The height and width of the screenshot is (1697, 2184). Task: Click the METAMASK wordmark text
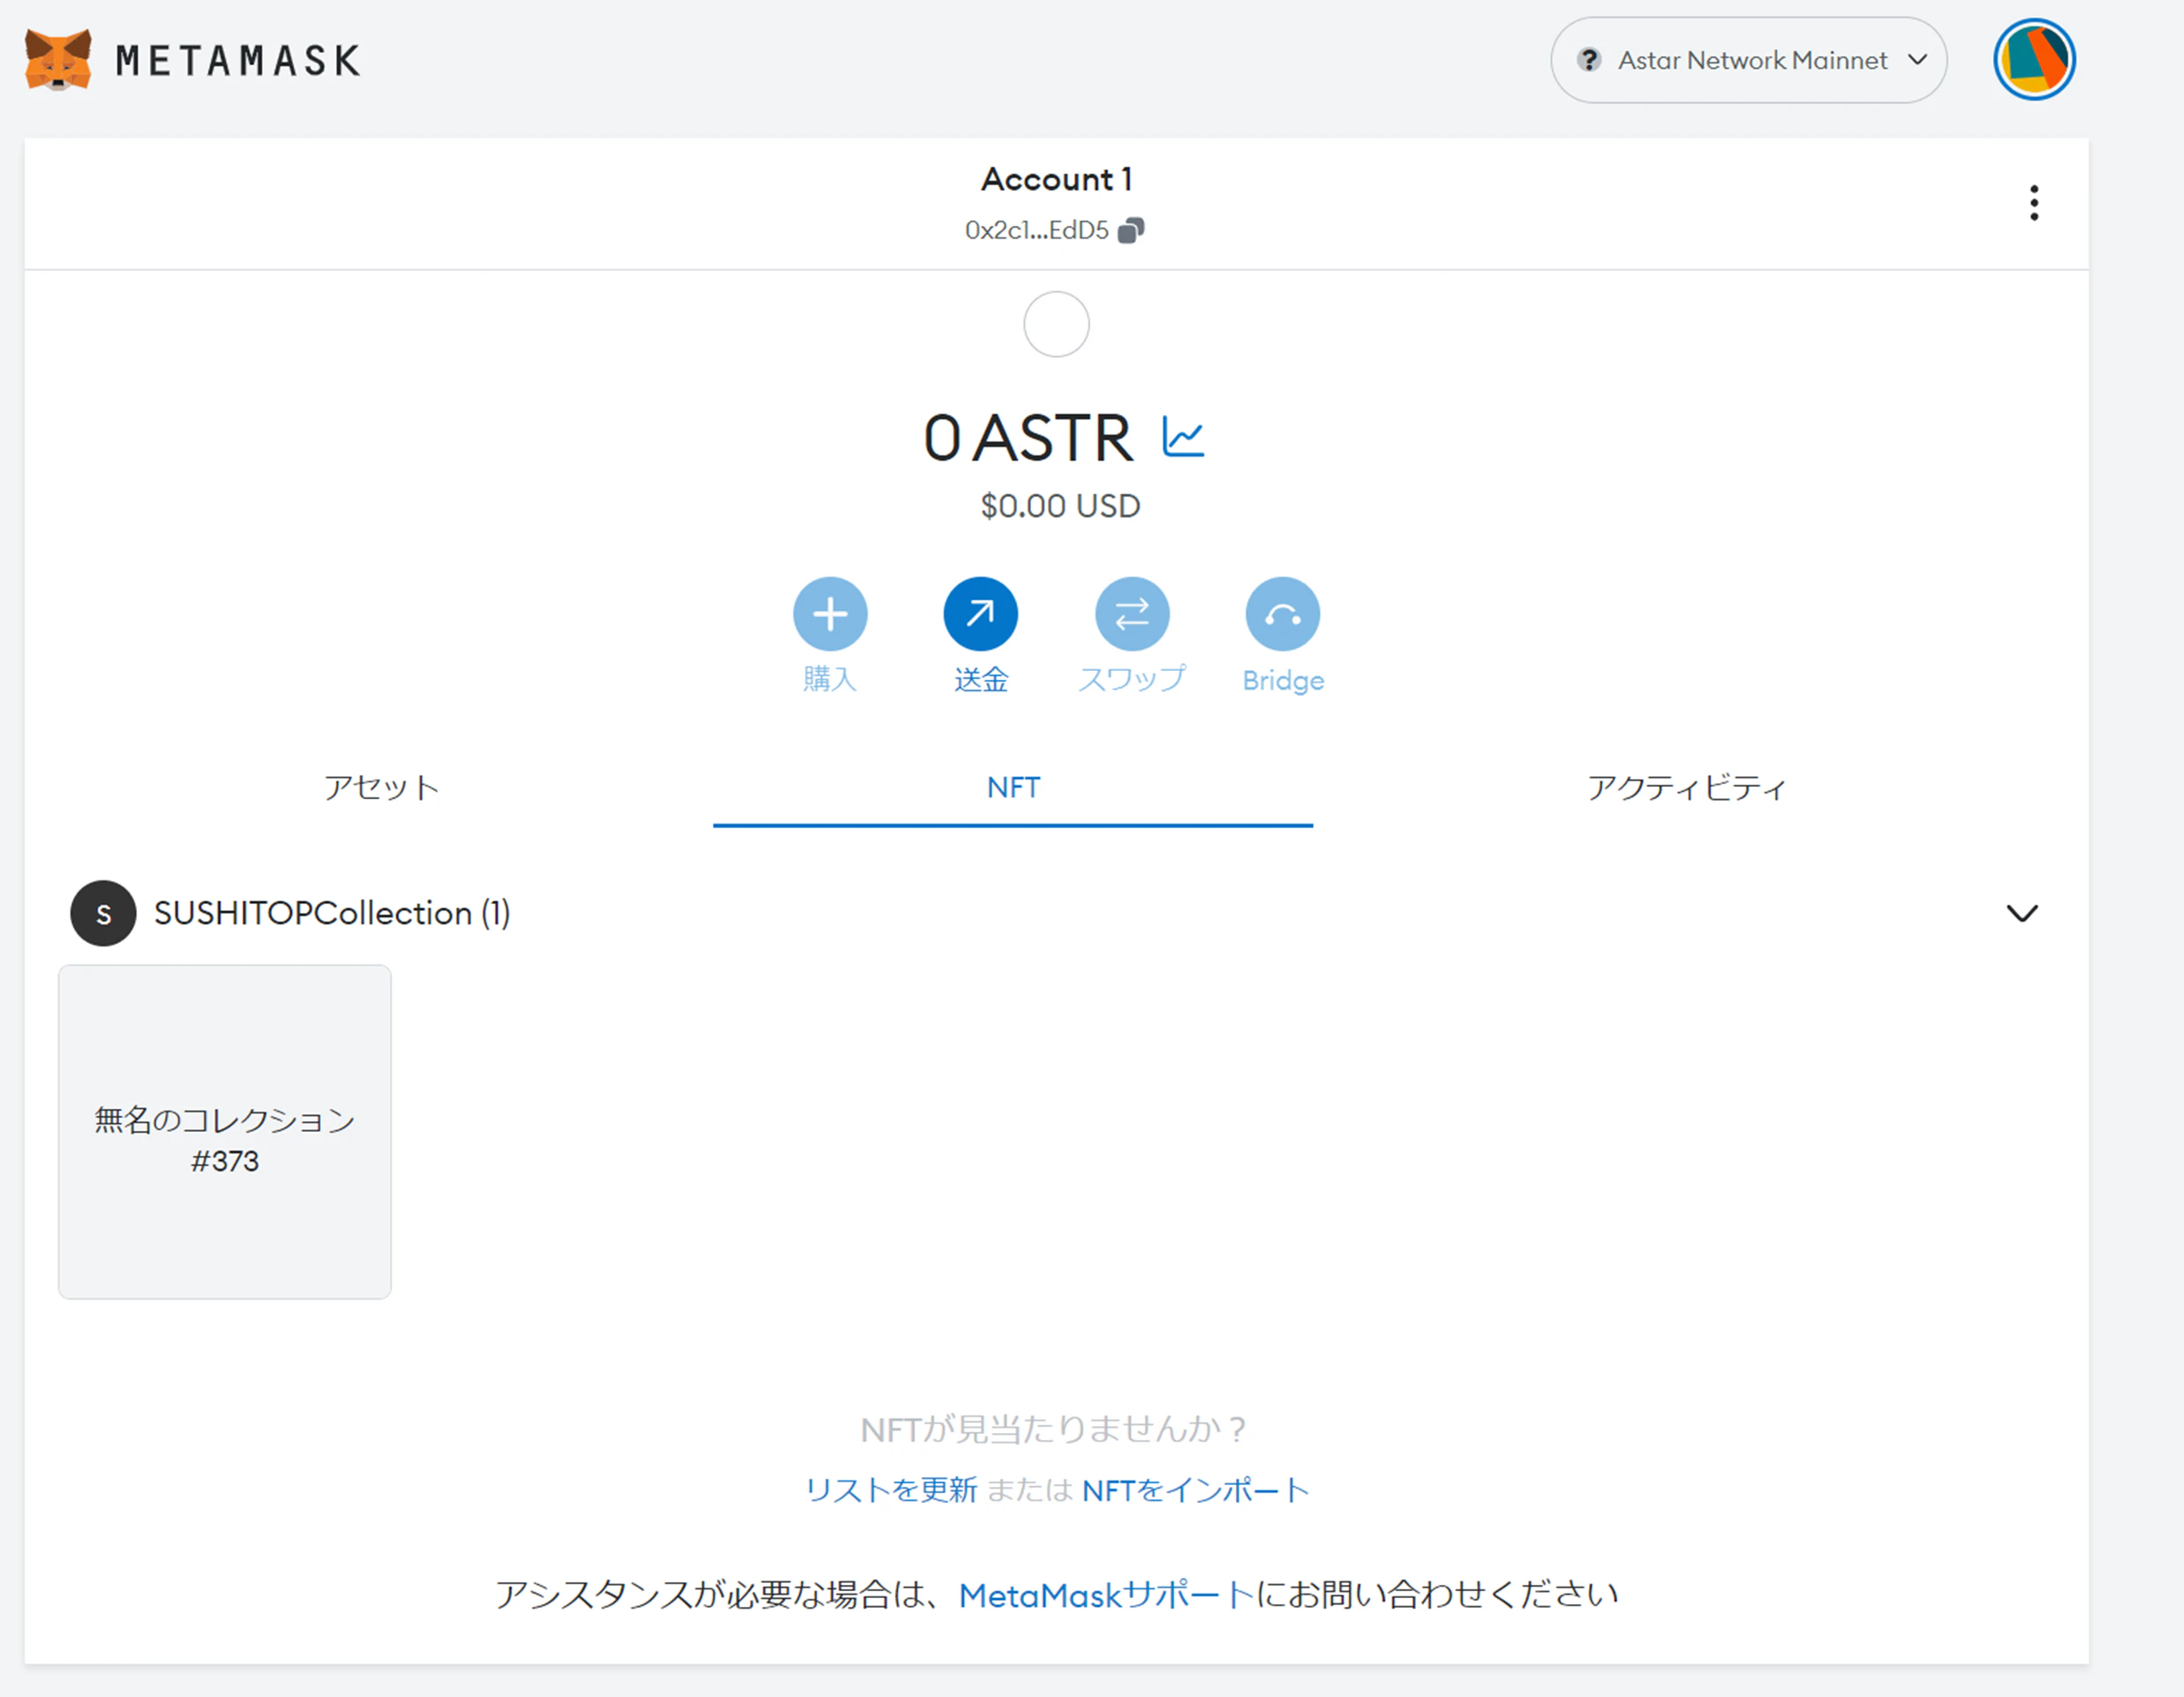[x=238, y=61]
